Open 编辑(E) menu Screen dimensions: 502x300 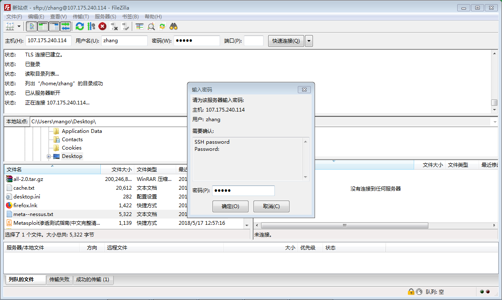coord(36,16)
